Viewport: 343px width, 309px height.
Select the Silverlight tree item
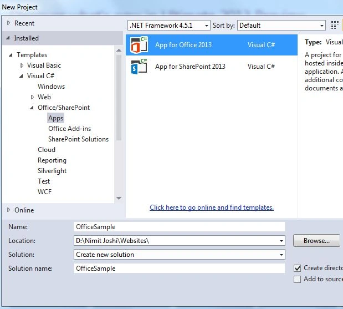coord(52,171)
